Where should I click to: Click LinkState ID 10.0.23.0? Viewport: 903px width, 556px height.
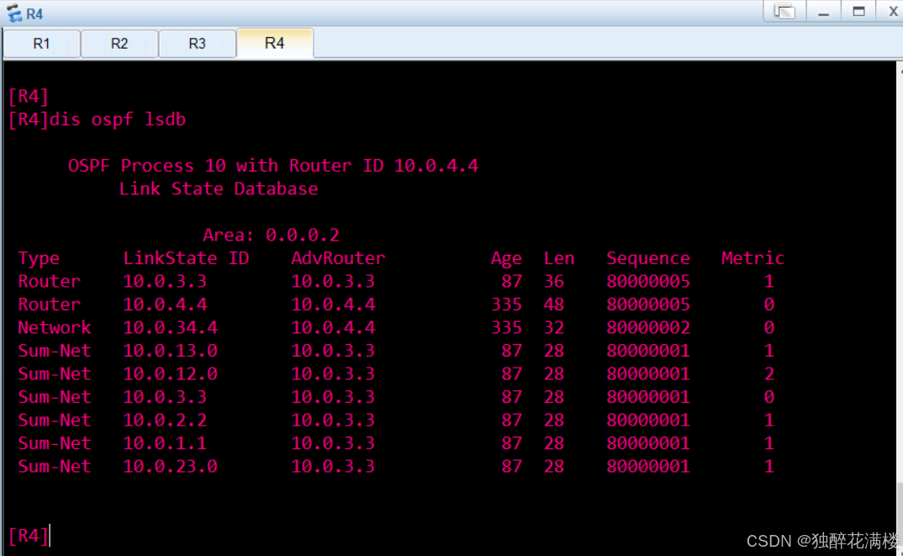point(171,466)
